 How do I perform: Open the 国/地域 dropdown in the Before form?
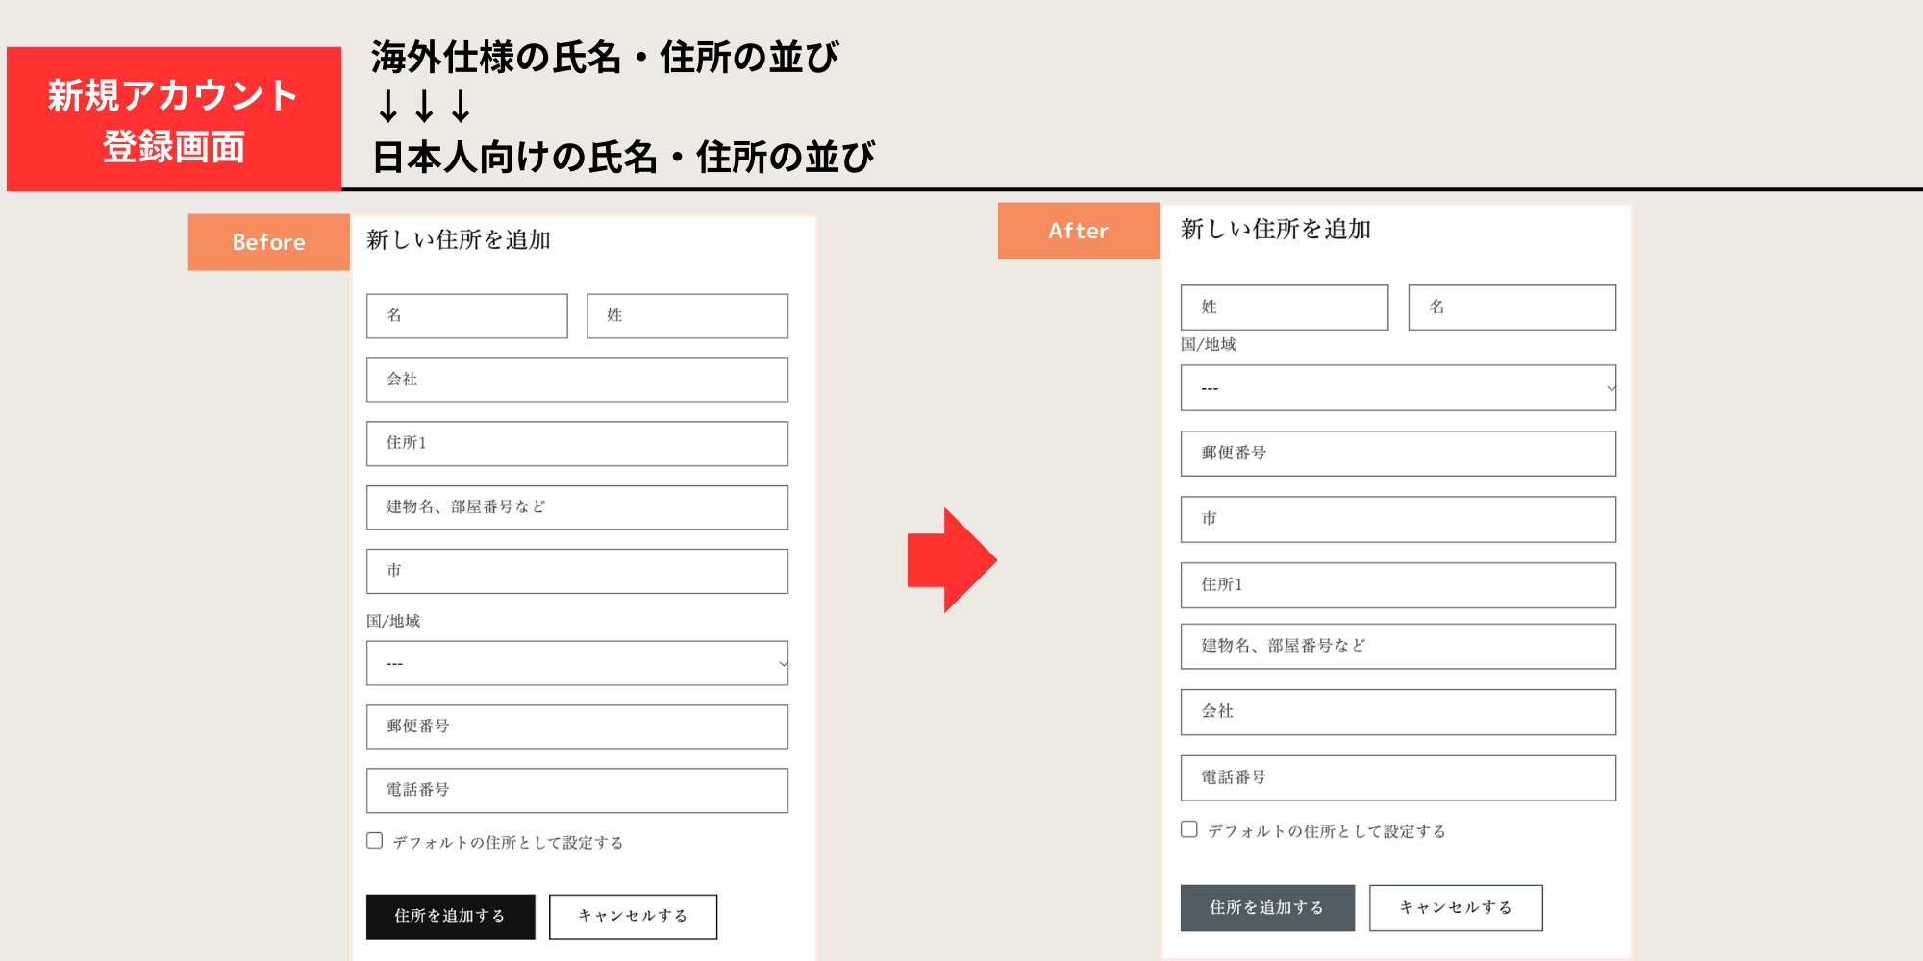pos(577,663)
